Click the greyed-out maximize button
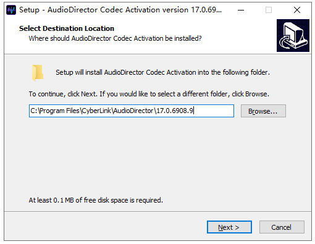The width and height of the screenshot is (315, 244). [x=269, y=10]
